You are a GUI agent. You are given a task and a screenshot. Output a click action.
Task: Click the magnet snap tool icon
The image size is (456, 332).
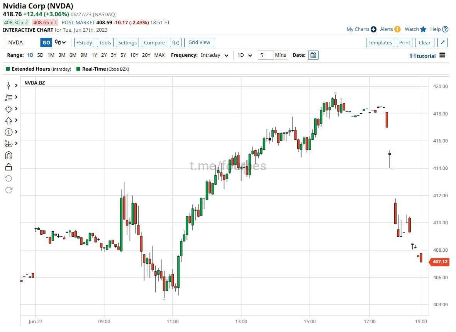click(x=8, y=155)
